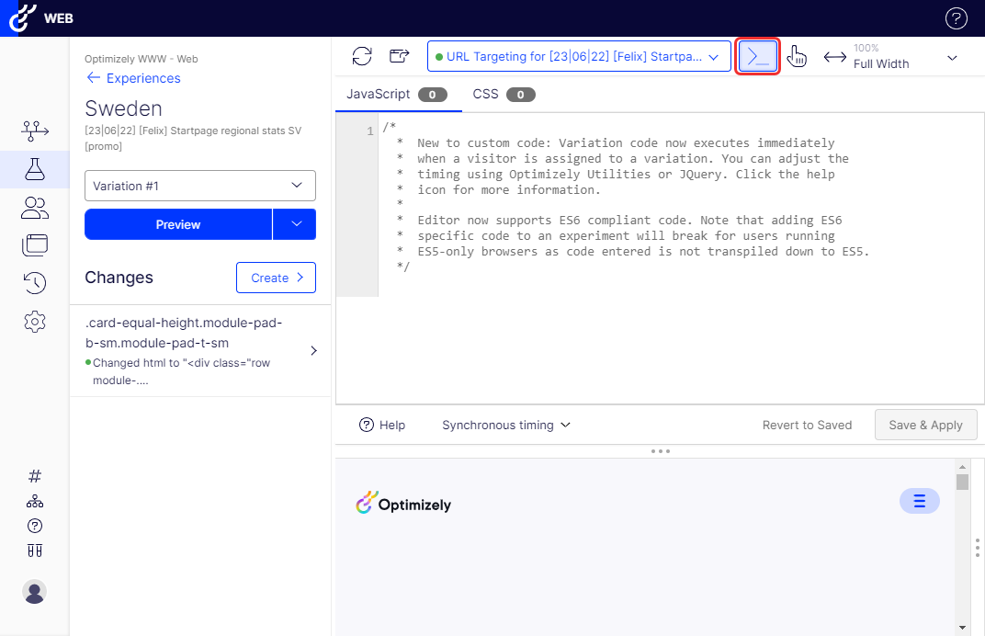
Task: Open the Settings gear sidebar icon
Action: [35, 322]
